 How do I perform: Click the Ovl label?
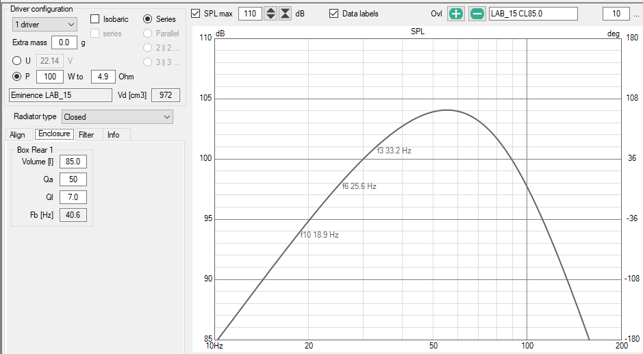pos(436,14)
